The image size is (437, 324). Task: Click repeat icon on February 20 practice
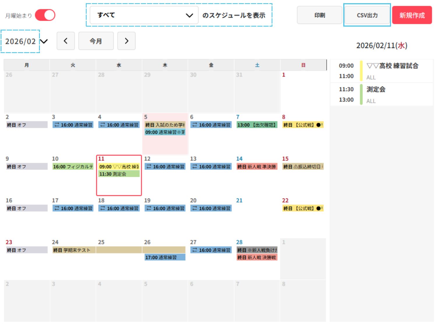pyautogui.click(x=195, y=208)
